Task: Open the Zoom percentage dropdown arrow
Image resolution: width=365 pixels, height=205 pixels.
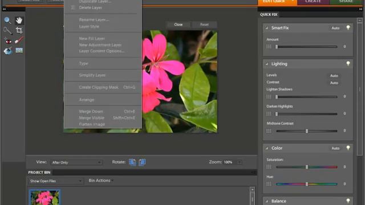Action: (x=240, y=162)
